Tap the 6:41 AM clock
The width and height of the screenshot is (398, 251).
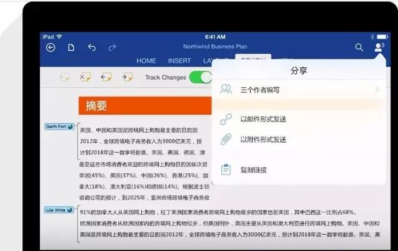tap(215, 37)
